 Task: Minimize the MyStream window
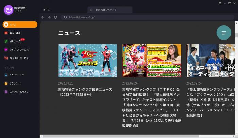[x=225, y=3]
